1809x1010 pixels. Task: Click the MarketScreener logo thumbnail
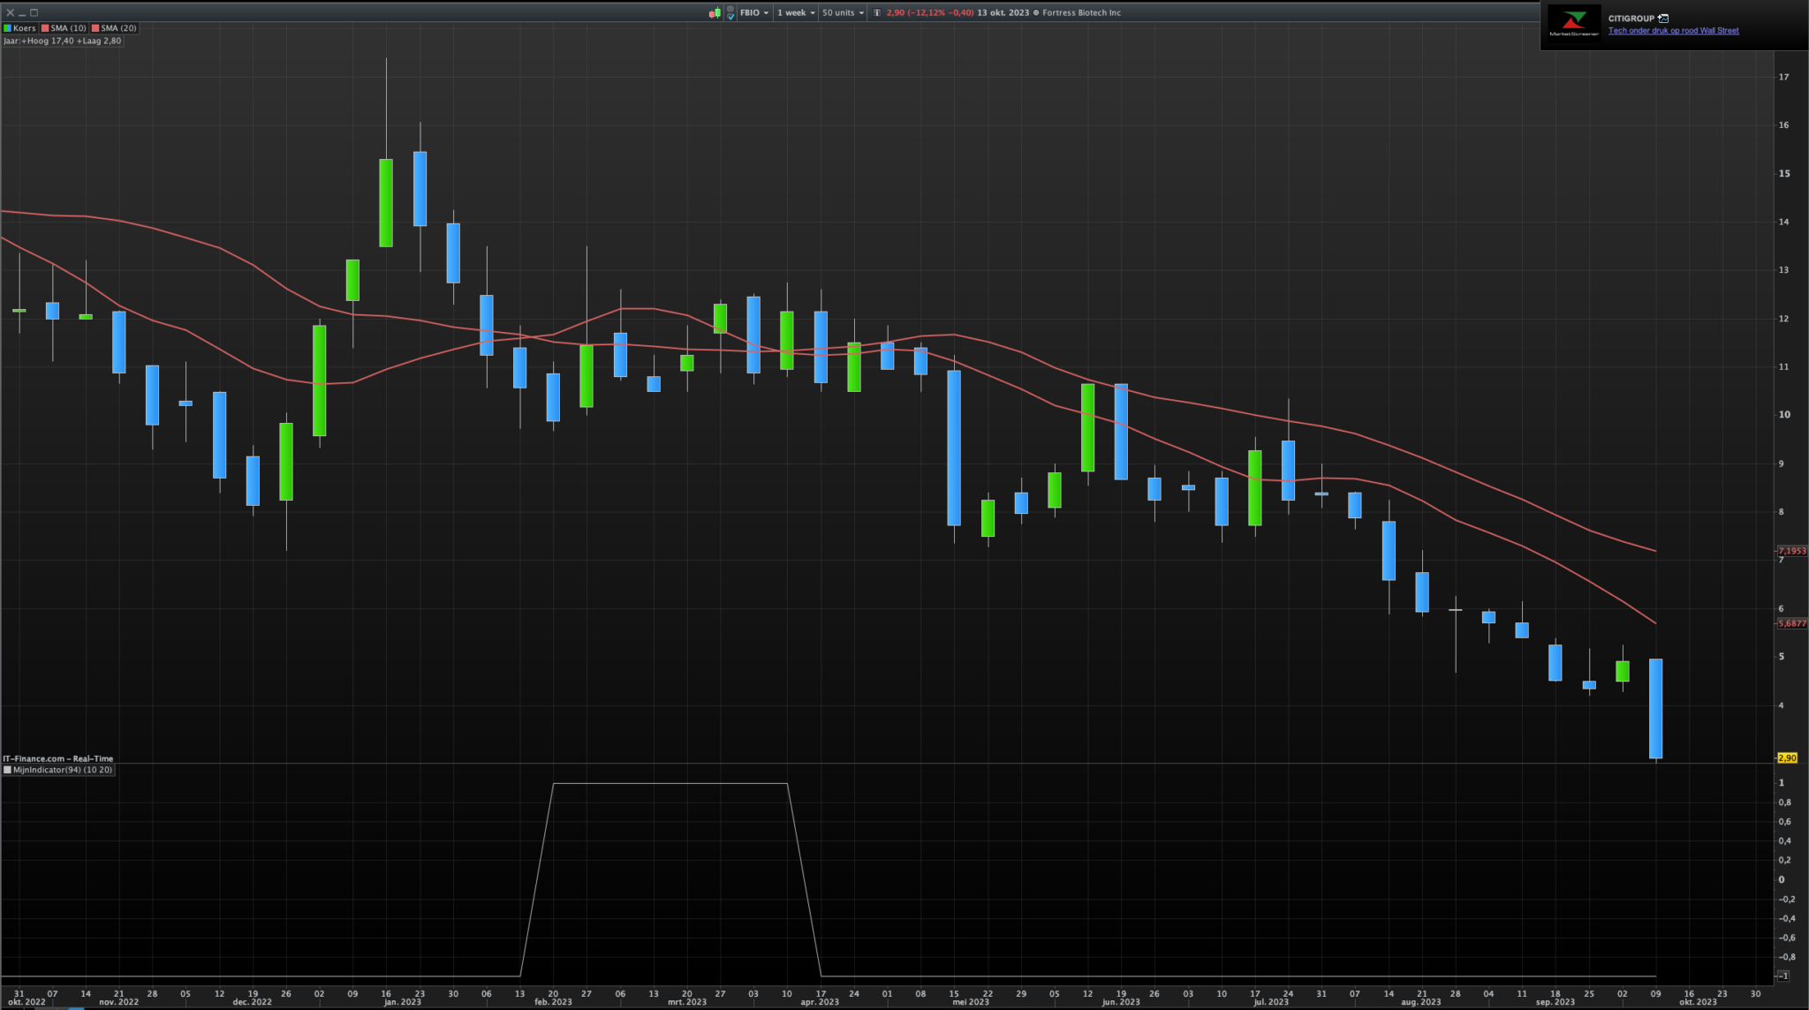click(x=1574, y=24)
